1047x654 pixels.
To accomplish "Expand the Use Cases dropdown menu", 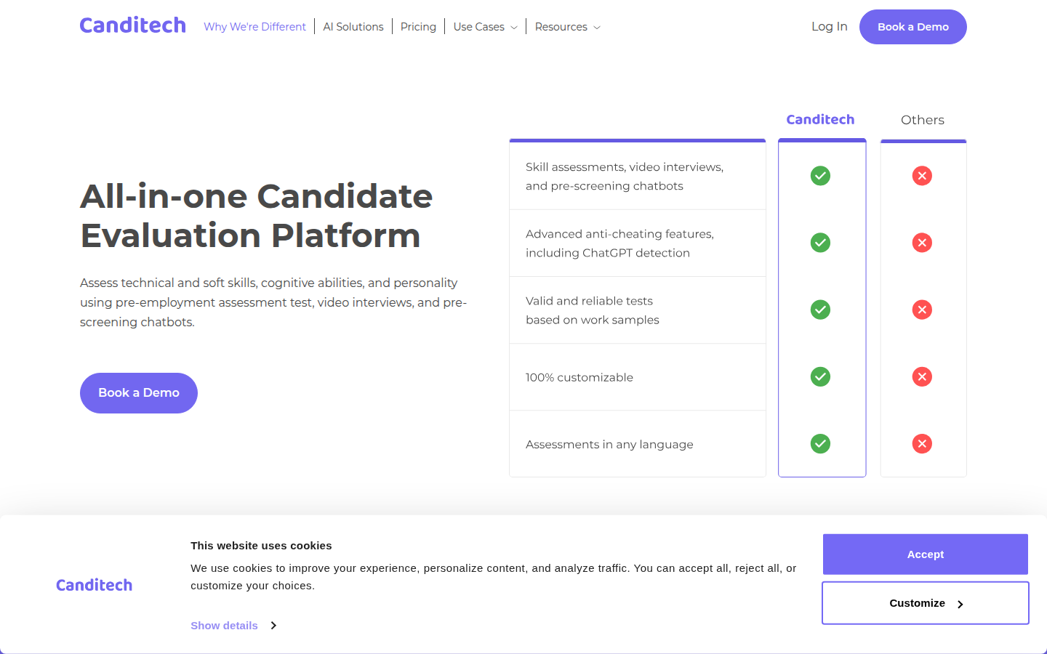I will click(485, 27).
